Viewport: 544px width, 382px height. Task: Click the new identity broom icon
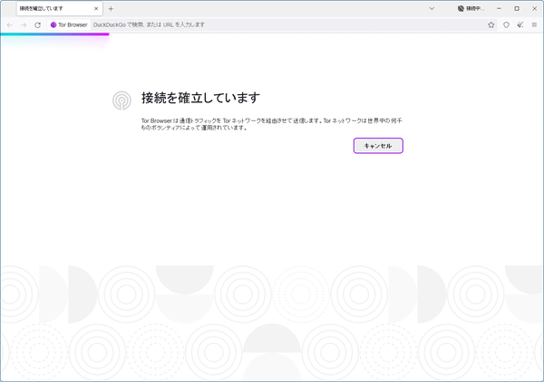pos(520,25)
